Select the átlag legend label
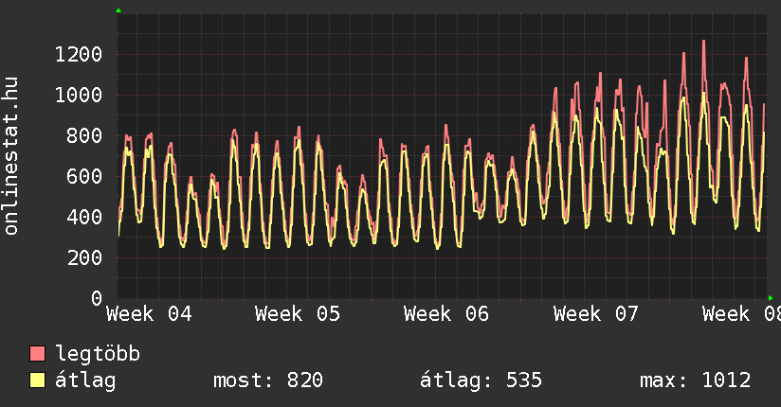Screen dimensions: 781x407 [x=85, y=380]
